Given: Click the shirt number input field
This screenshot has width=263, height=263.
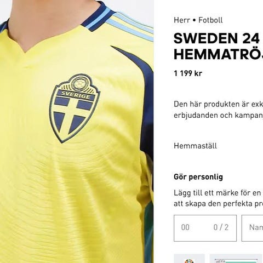Looking at the screenshot, I should (205, 228).
